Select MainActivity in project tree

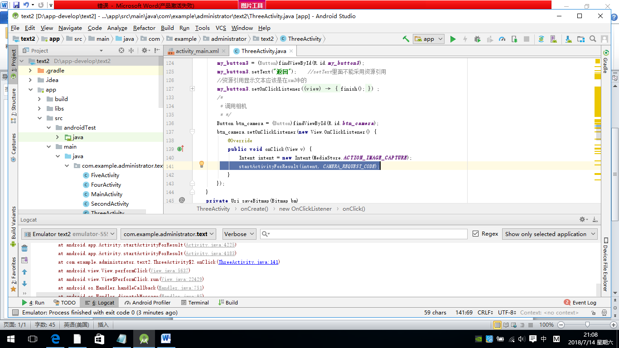(106, 194)
